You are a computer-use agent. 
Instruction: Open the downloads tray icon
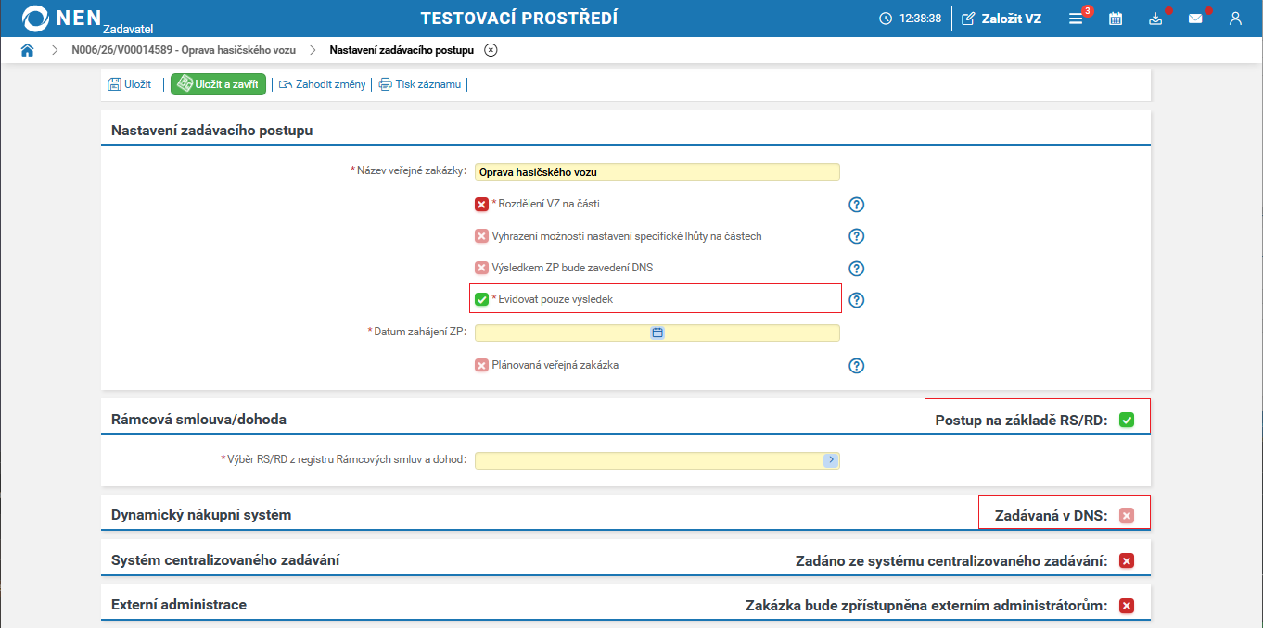coord(1155,19)
